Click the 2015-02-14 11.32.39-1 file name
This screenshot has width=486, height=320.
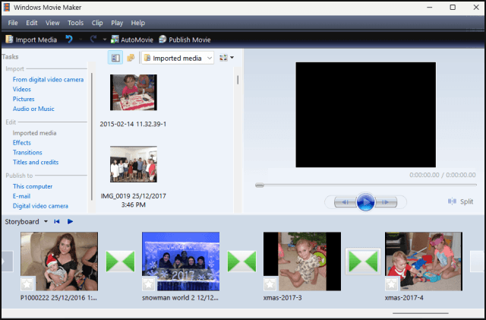click(x=133, y=124)
